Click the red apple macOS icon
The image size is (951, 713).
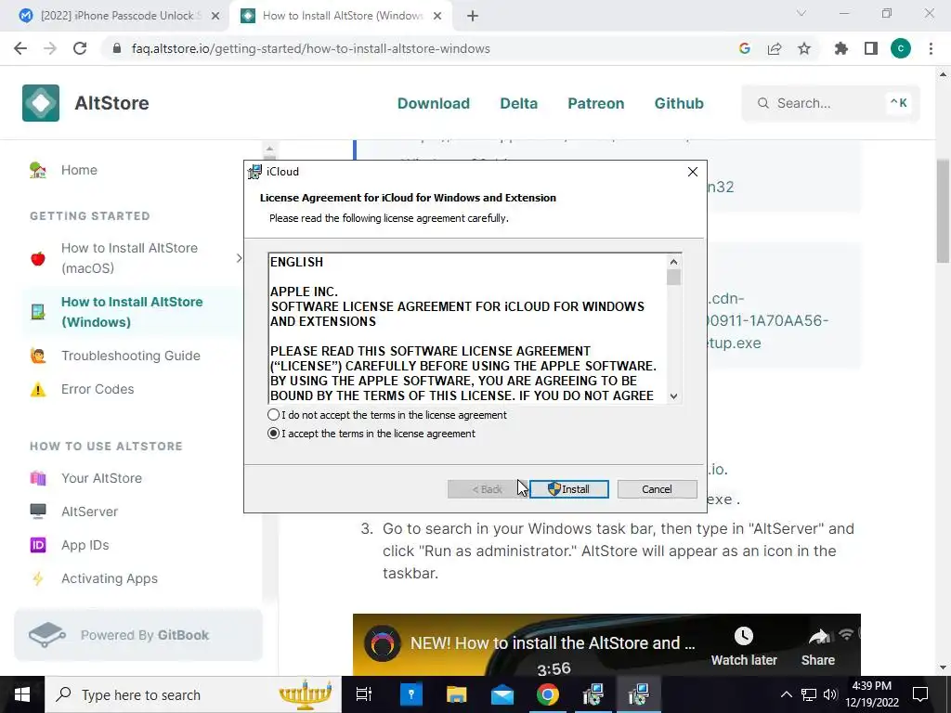pyautogui.click(x=37, y=258)
